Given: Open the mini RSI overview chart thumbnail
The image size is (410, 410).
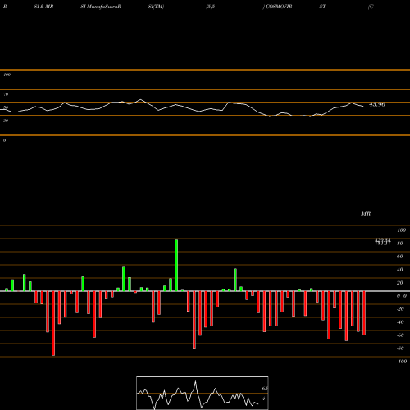Looking at the screenshot, I should point(203,393).
